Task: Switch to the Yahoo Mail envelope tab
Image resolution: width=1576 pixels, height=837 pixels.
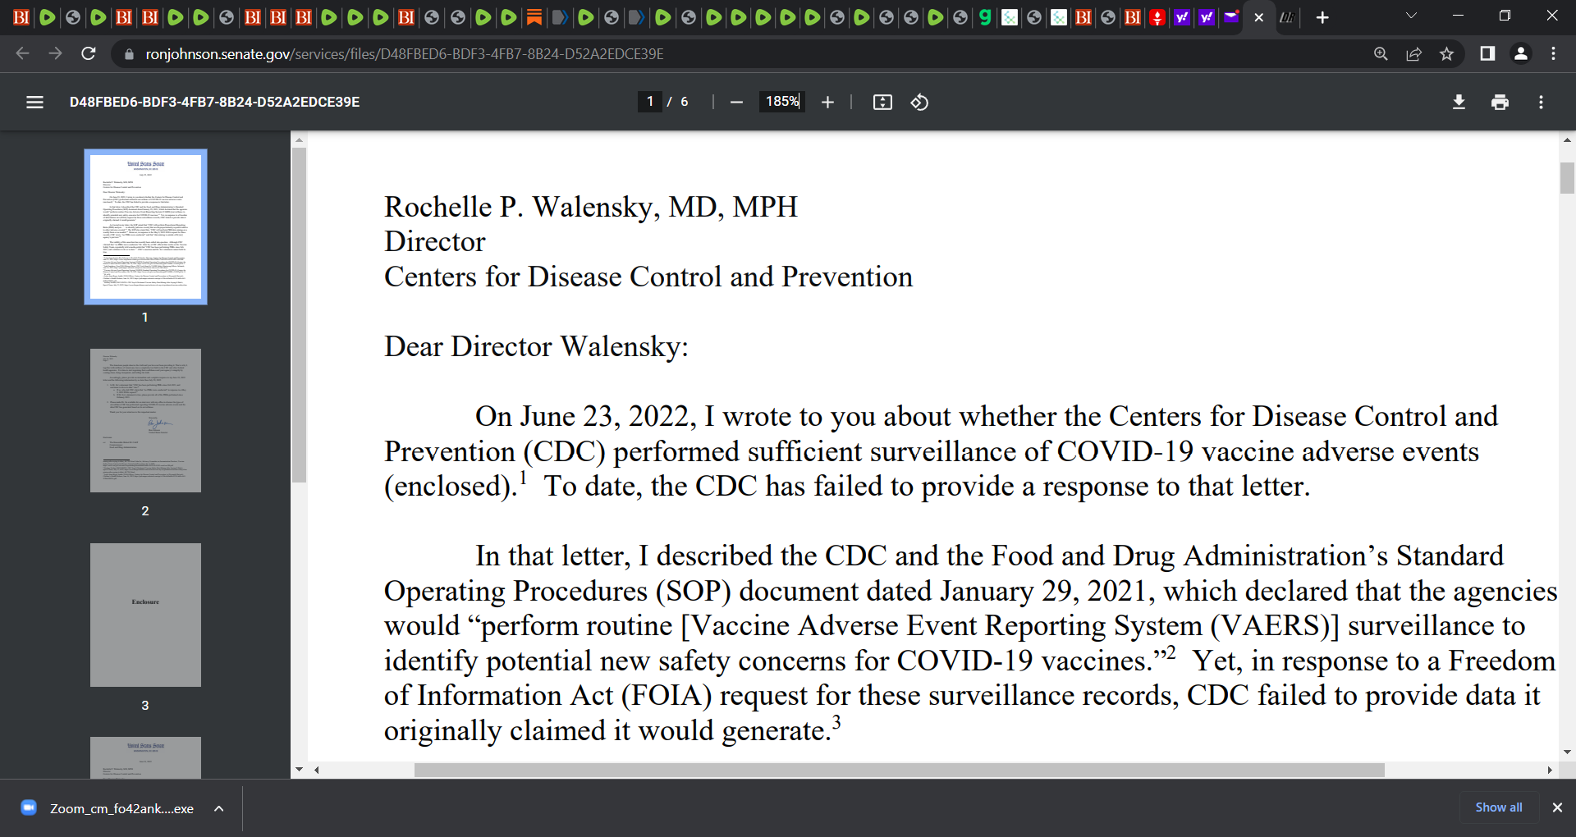Action: [1231, 17]
